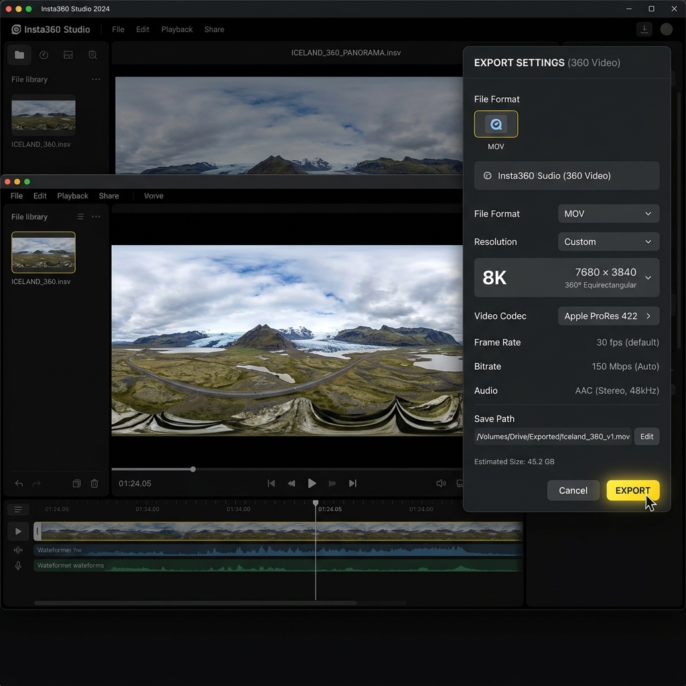Toggle mute with the speaker icon
Screen dimensions: 686x686
pos(441,483)
